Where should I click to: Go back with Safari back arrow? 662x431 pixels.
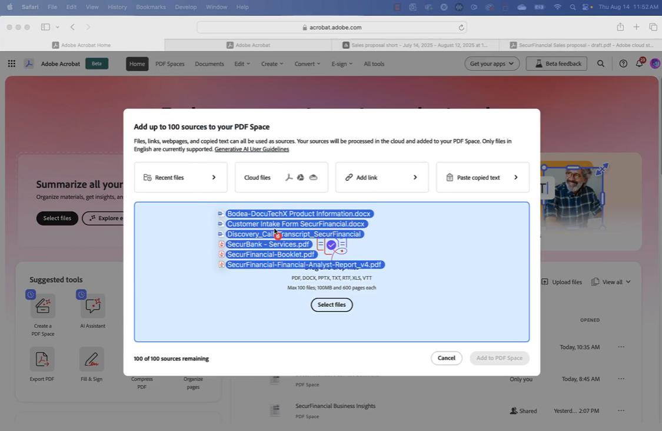pyautogui.click(x=72, y=27)
